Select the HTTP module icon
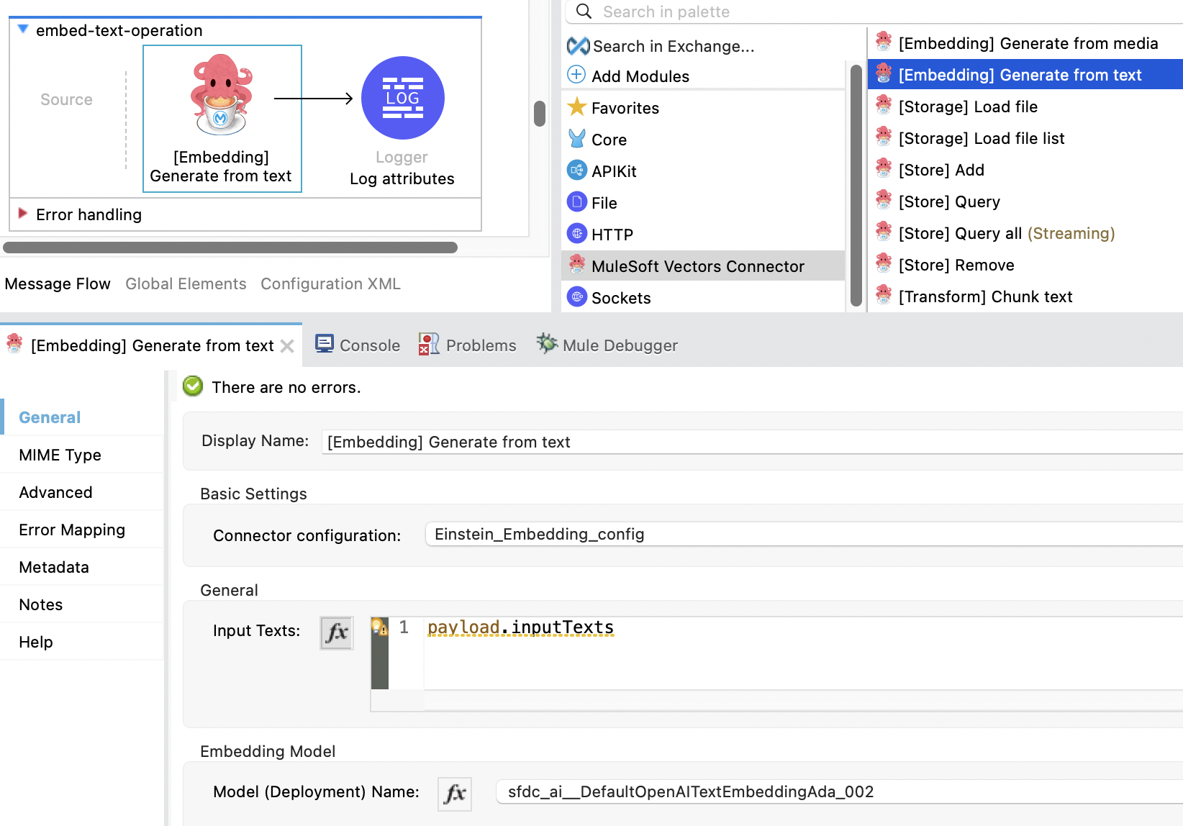 pyautogui.click(x=577, y=234)
